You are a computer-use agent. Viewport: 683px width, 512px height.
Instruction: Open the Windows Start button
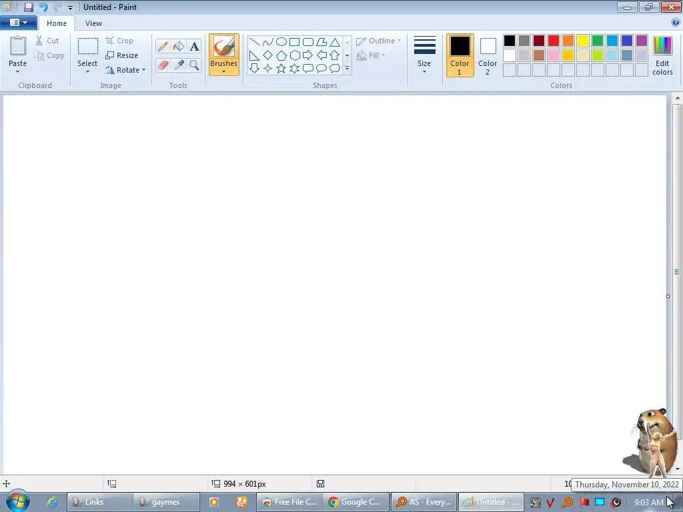[17, 501]
